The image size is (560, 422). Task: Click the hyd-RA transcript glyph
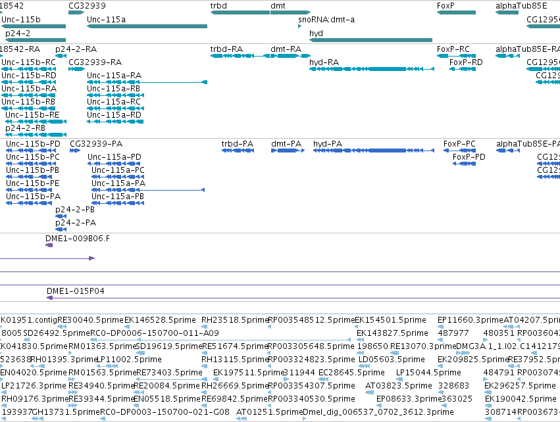[x=371, y=69]
